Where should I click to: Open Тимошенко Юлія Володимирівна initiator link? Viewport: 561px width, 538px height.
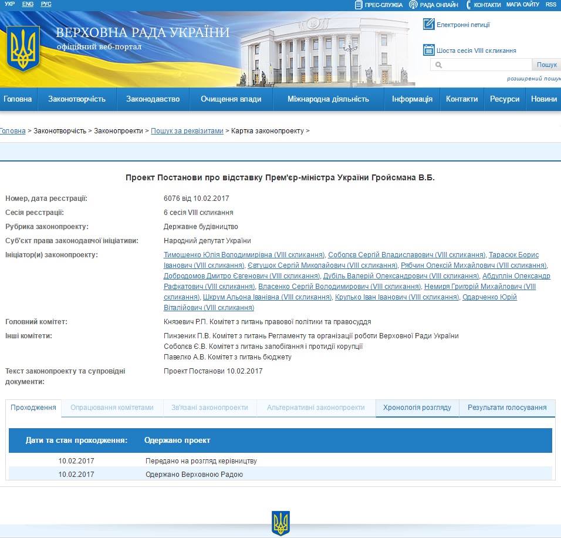click(244, 255)
